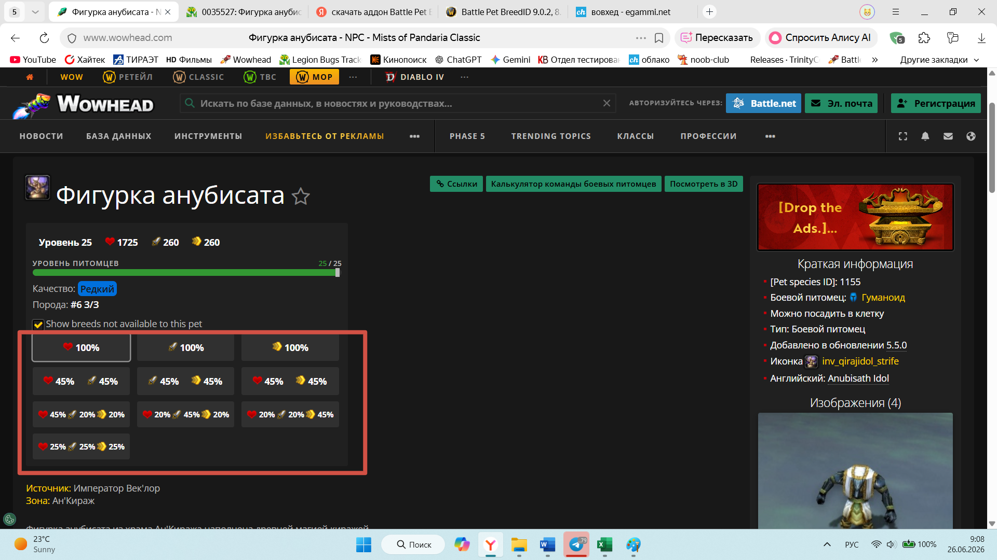Open browser downloads icon

(981, 38)
